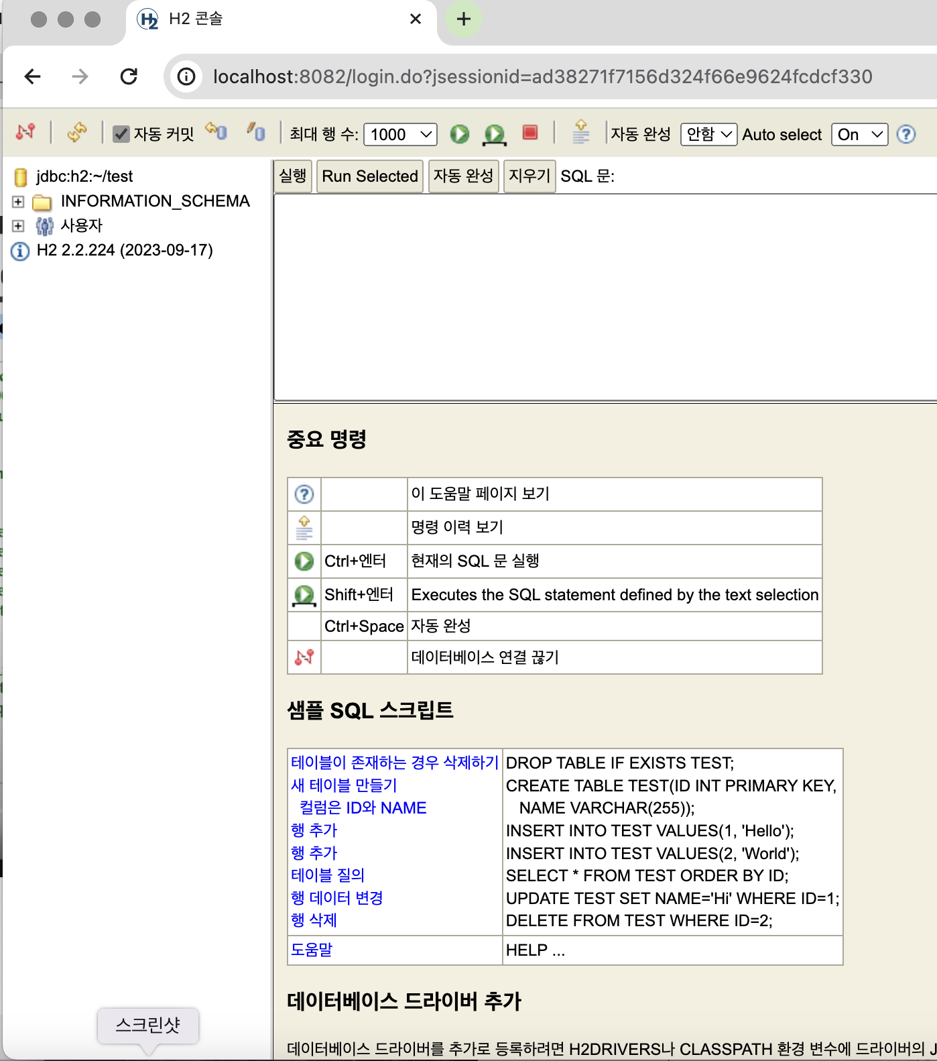Click the rollback toolbar icon

[216, 131]
